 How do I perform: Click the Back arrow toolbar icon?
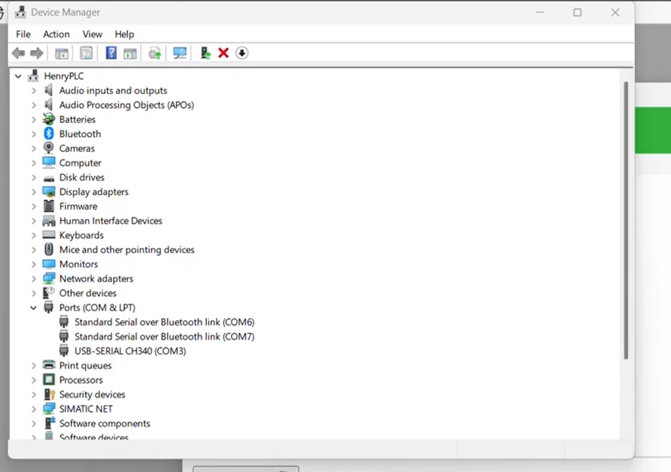[x=18, y=53]
